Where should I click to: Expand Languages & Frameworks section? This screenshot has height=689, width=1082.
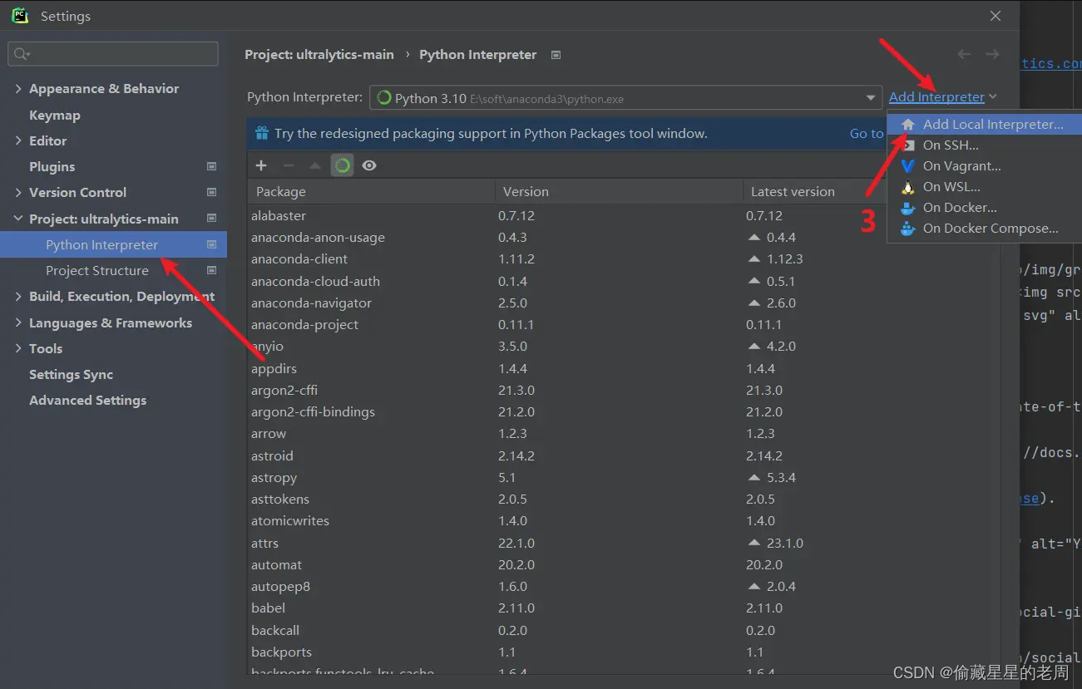tap(18, 322)
